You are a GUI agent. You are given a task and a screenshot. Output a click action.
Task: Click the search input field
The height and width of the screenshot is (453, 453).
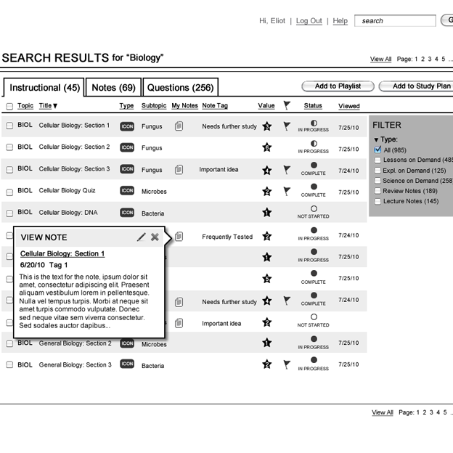click(x=396, y=21)
